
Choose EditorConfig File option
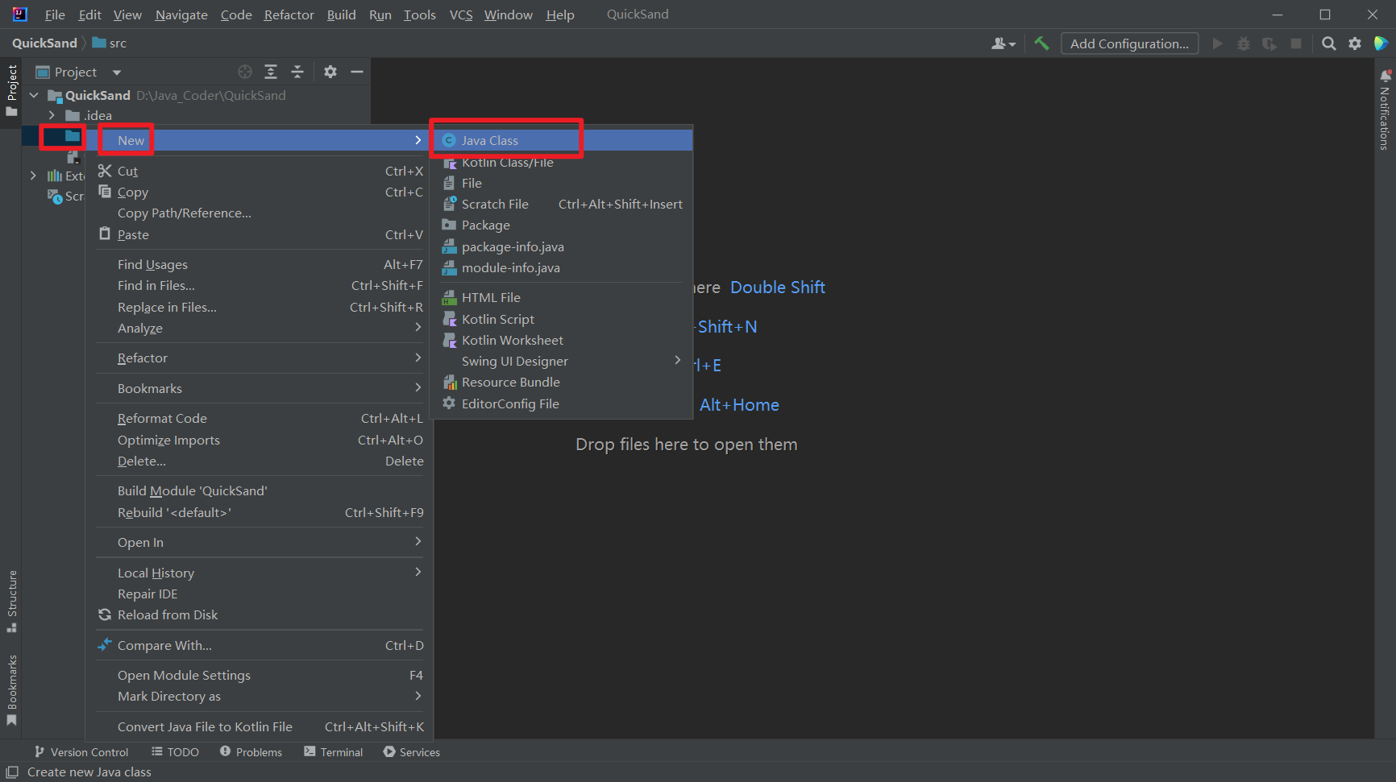point(562,403)
